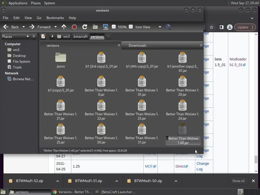Viewport: 260px width, 195px height.
Task: Click the .betacraft path bar button
Action: 80,37
